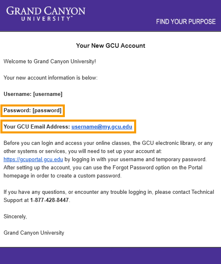The width and height of the screenshot is (221, 264).
Task: Click the Before you can login paragraph
Action: [x=108, y=159]
